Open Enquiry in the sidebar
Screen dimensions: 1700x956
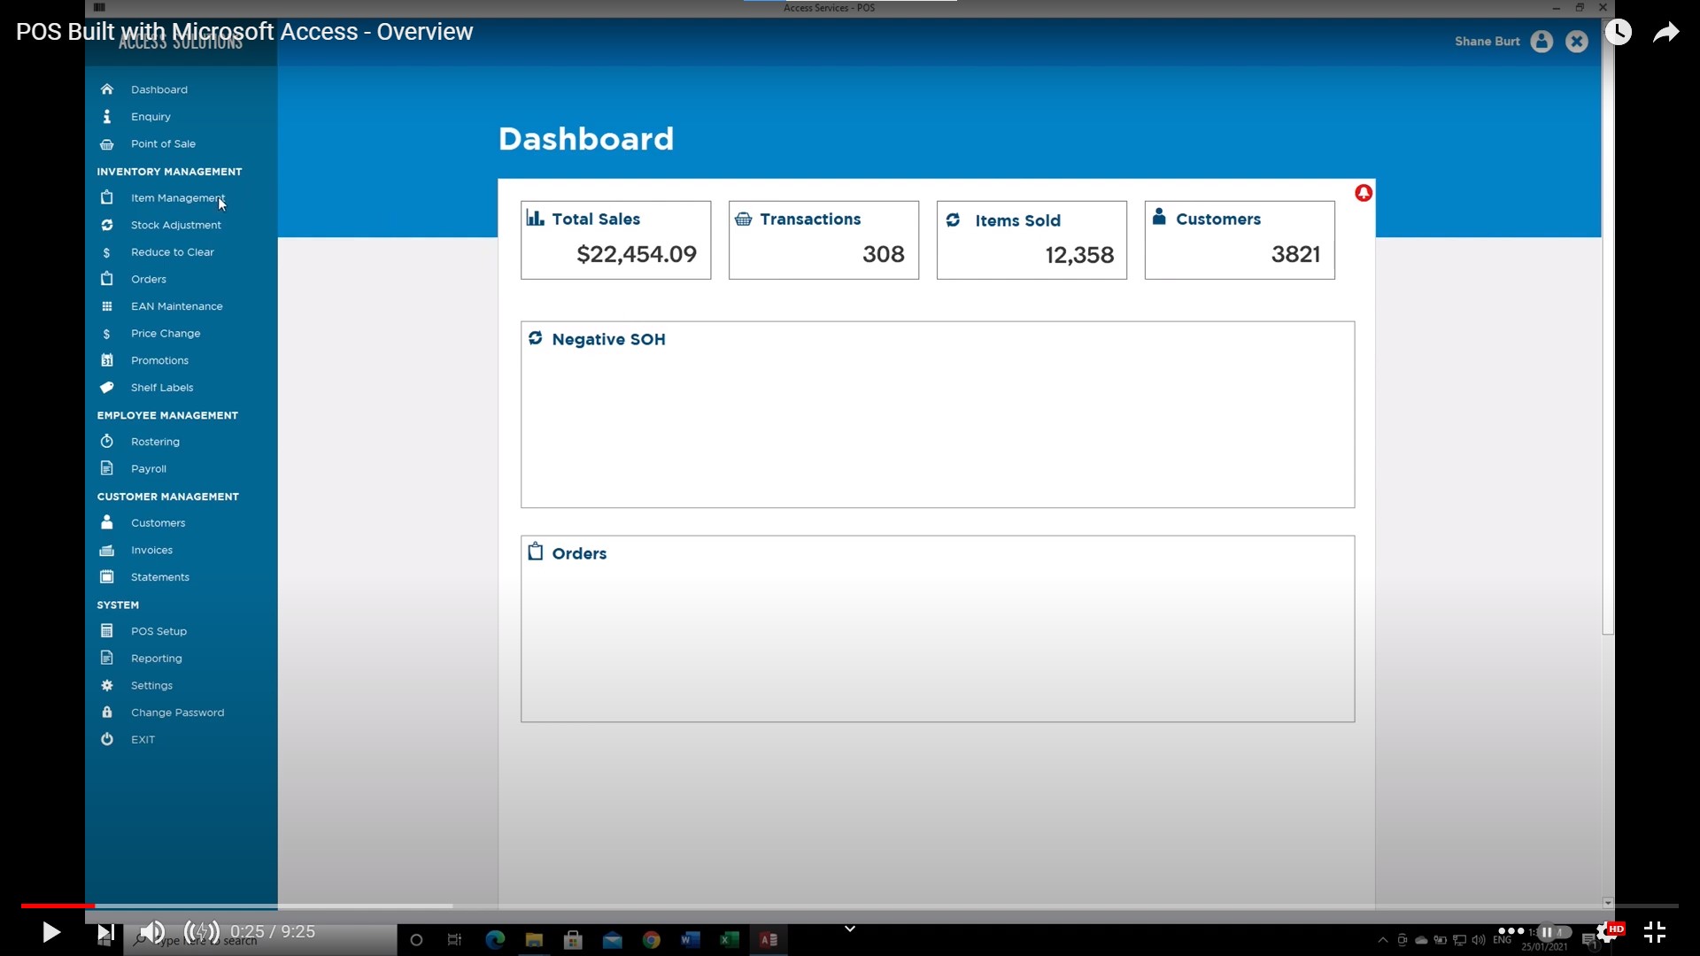tap(151, 117)
